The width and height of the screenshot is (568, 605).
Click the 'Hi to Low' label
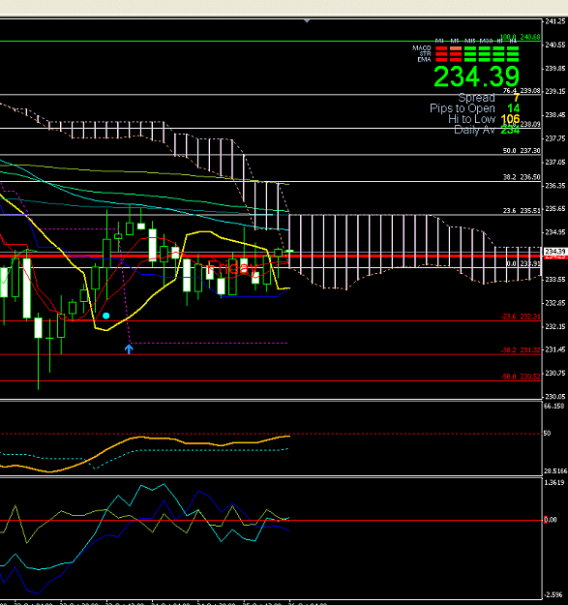pyautogui.click(x=471, y=119)
